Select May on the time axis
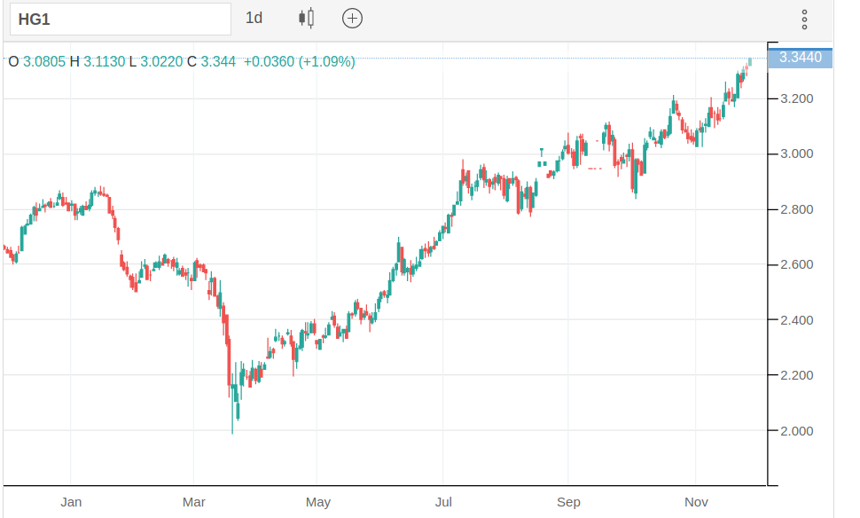860x518 pixels. (317, 502)
